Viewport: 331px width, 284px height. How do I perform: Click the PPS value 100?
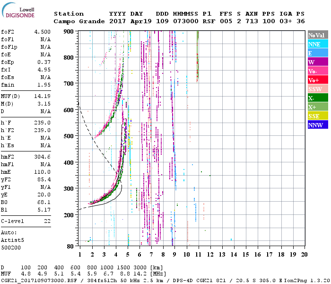tap(269, 21)
